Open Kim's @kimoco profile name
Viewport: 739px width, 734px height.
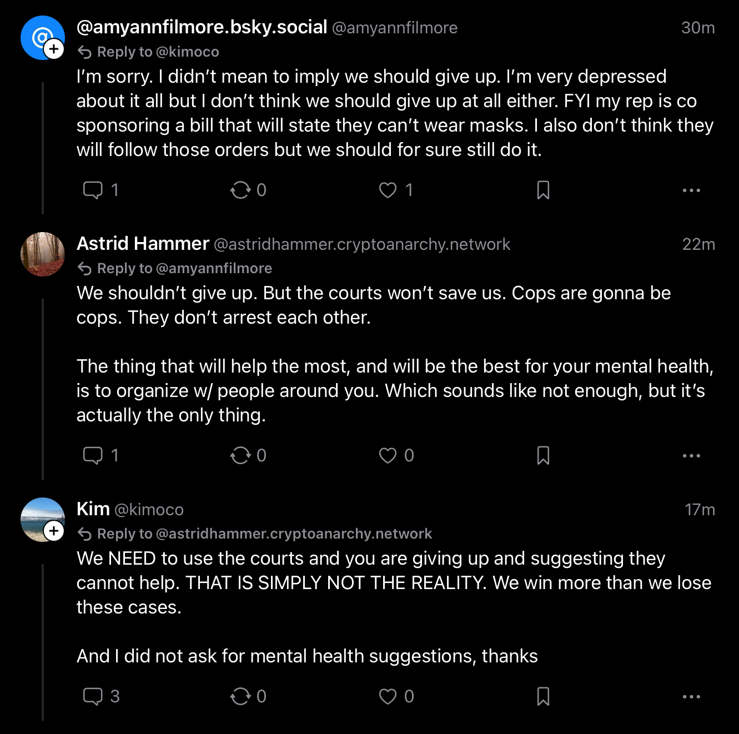click(x=93, y=509)
